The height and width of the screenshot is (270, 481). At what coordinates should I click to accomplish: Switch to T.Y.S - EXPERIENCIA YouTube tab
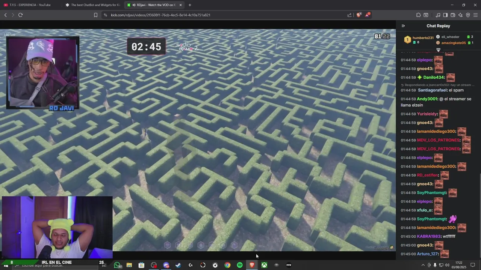click(30, 5)
